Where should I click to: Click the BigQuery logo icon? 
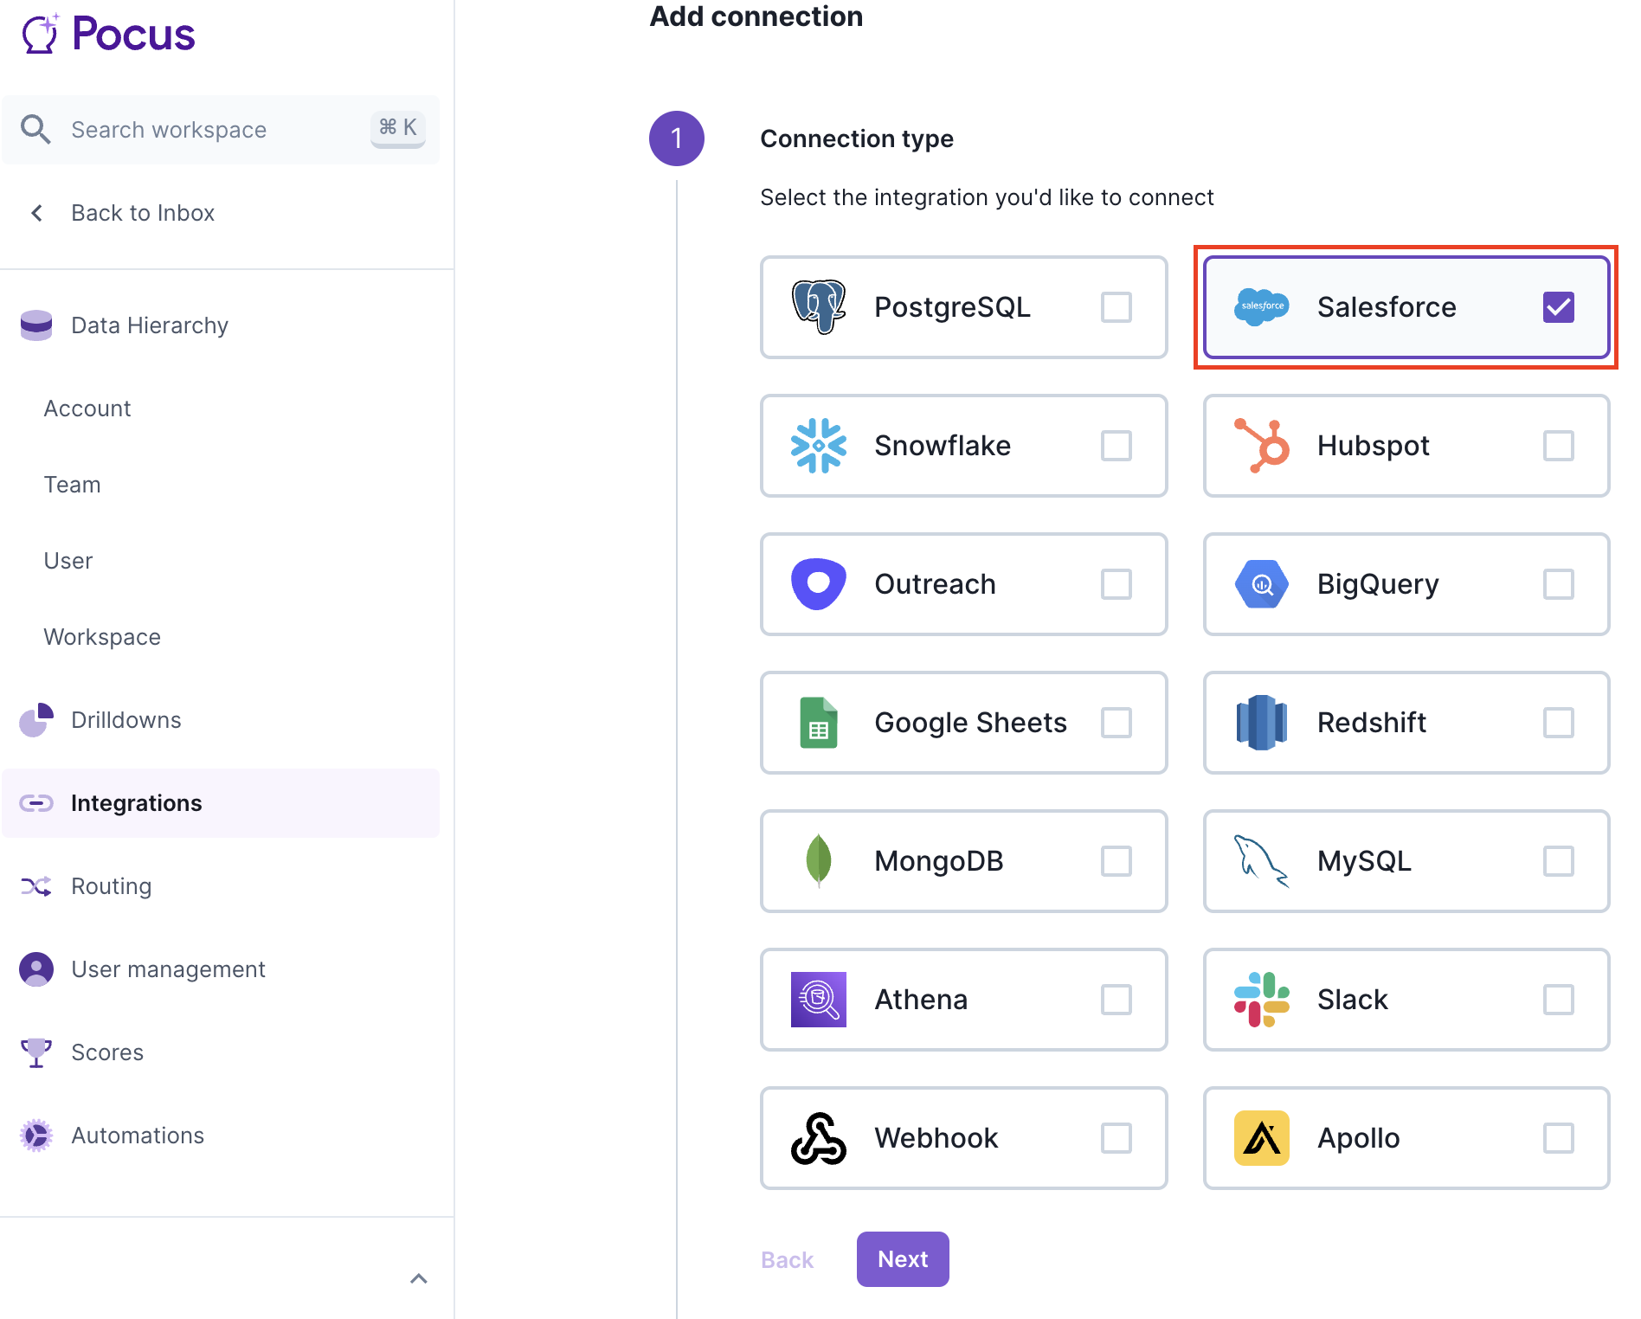[1262, 584]
